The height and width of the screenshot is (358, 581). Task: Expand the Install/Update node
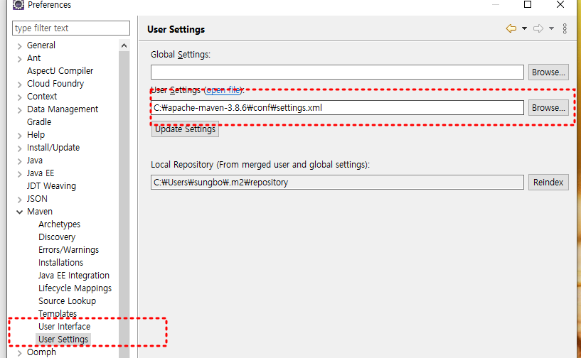coord(20,149)
